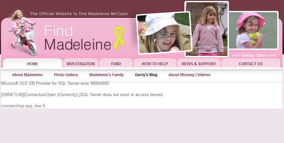This screenshot has width=284, height=143.
Task: Click the white sun hat photo
Action: point(164,33)
